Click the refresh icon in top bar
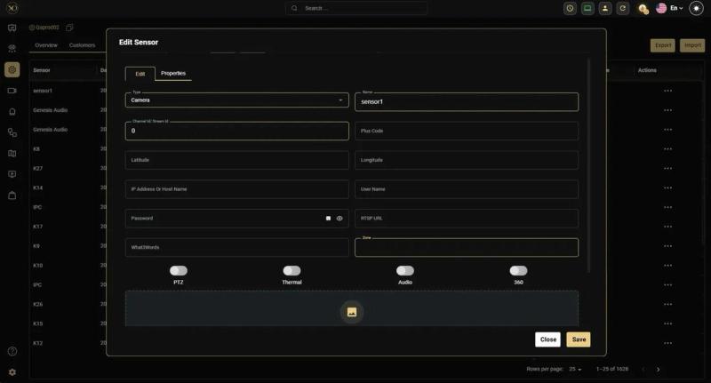The height and width of the screenshot is (383, 711). point(623,8)
